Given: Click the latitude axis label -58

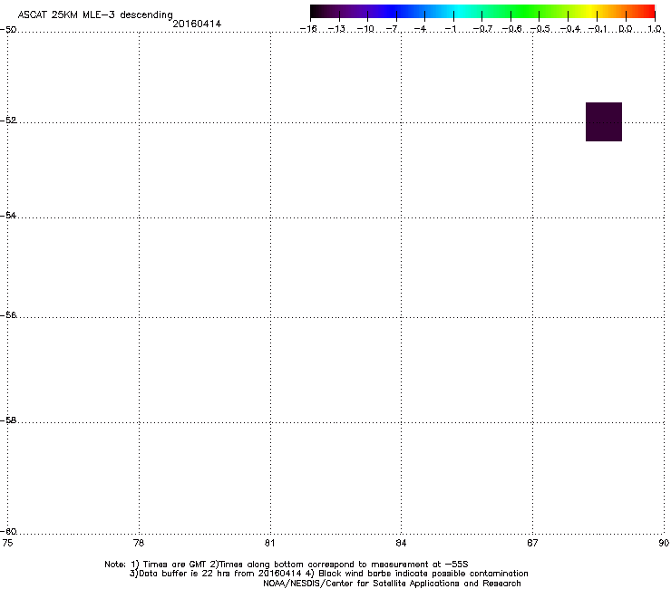Looking at the screenshot, I should click(x=8, y=420).
